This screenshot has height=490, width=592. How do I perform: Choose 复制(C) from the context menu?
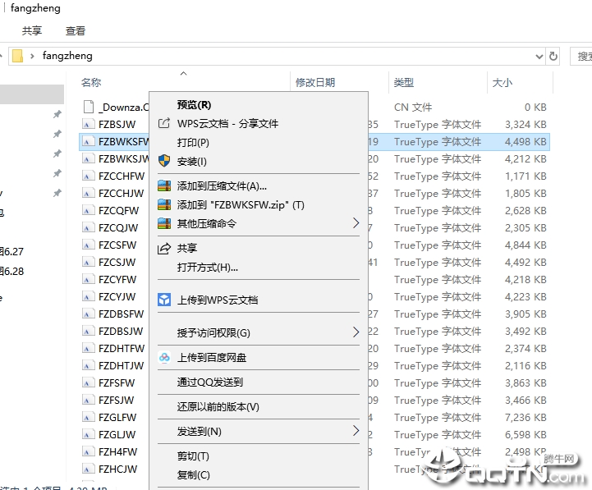(193, 474)
